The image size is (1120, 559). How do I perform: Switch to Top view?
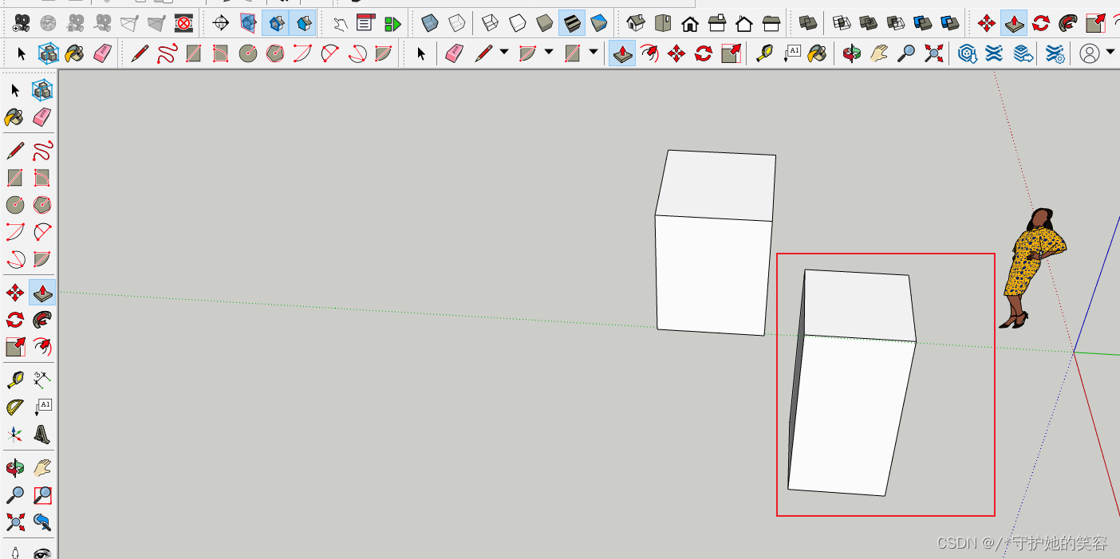pos(663,23)
